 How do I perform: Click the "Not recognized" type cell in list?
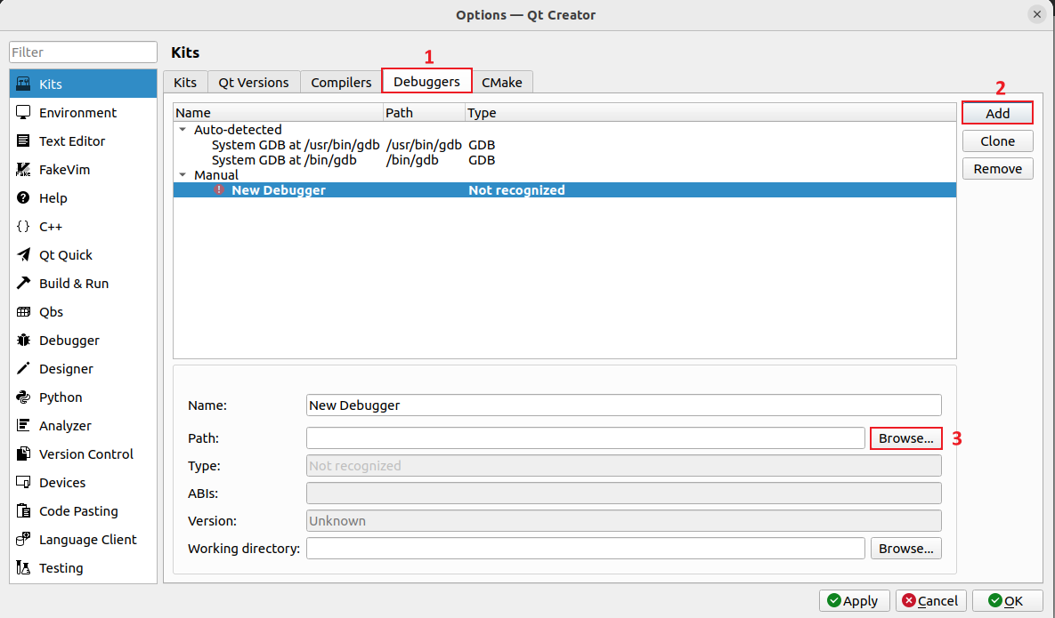pyautogui.click(x=516, y=190)
